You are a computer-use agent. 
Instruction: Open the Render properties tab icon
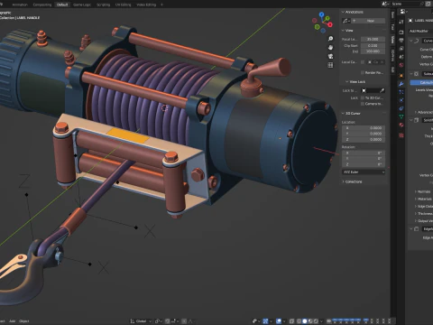click(x=401, y=32)
